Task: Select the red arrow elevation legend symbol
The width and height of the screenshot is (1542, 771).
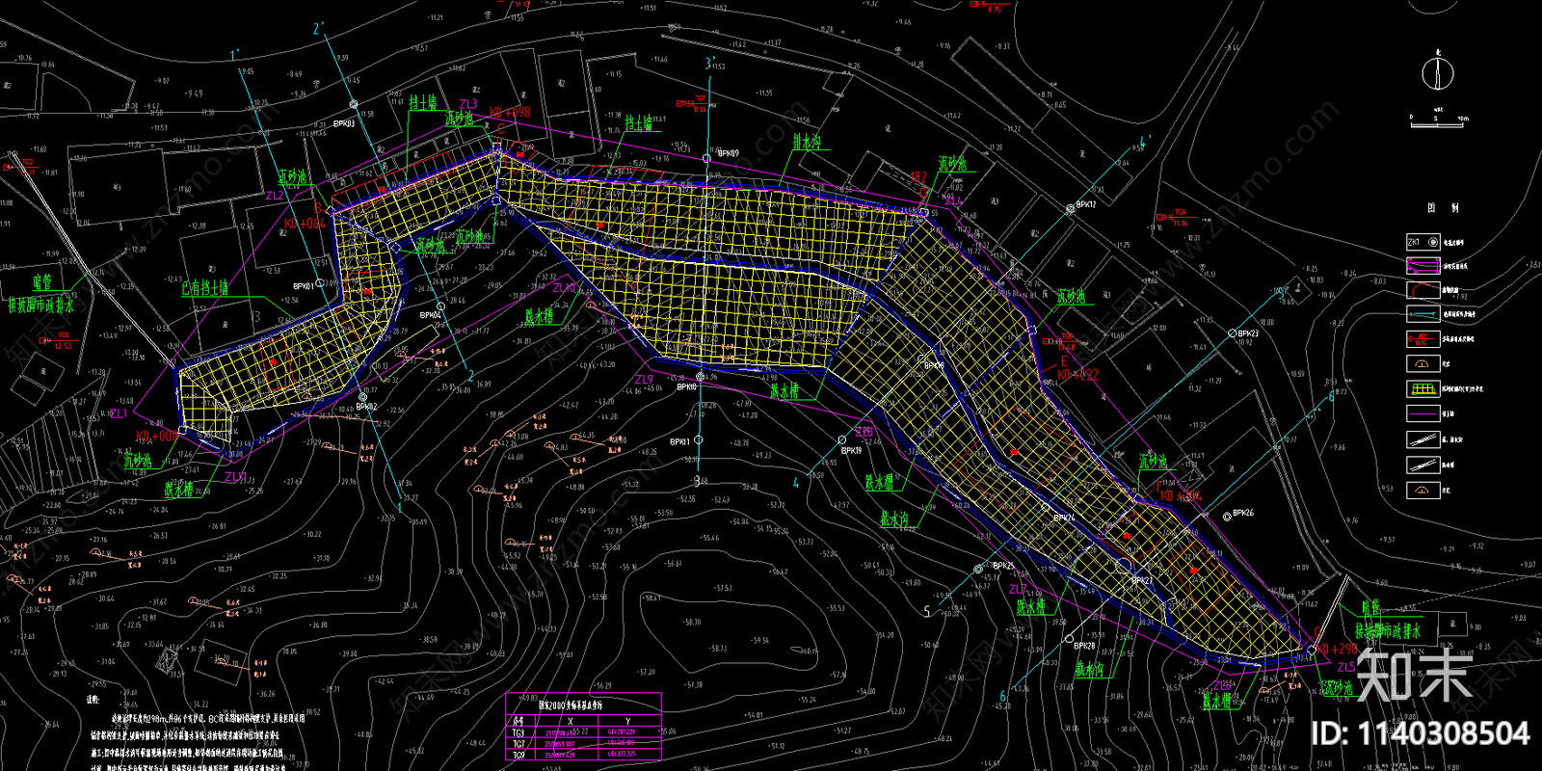Action: point(1423,339)
